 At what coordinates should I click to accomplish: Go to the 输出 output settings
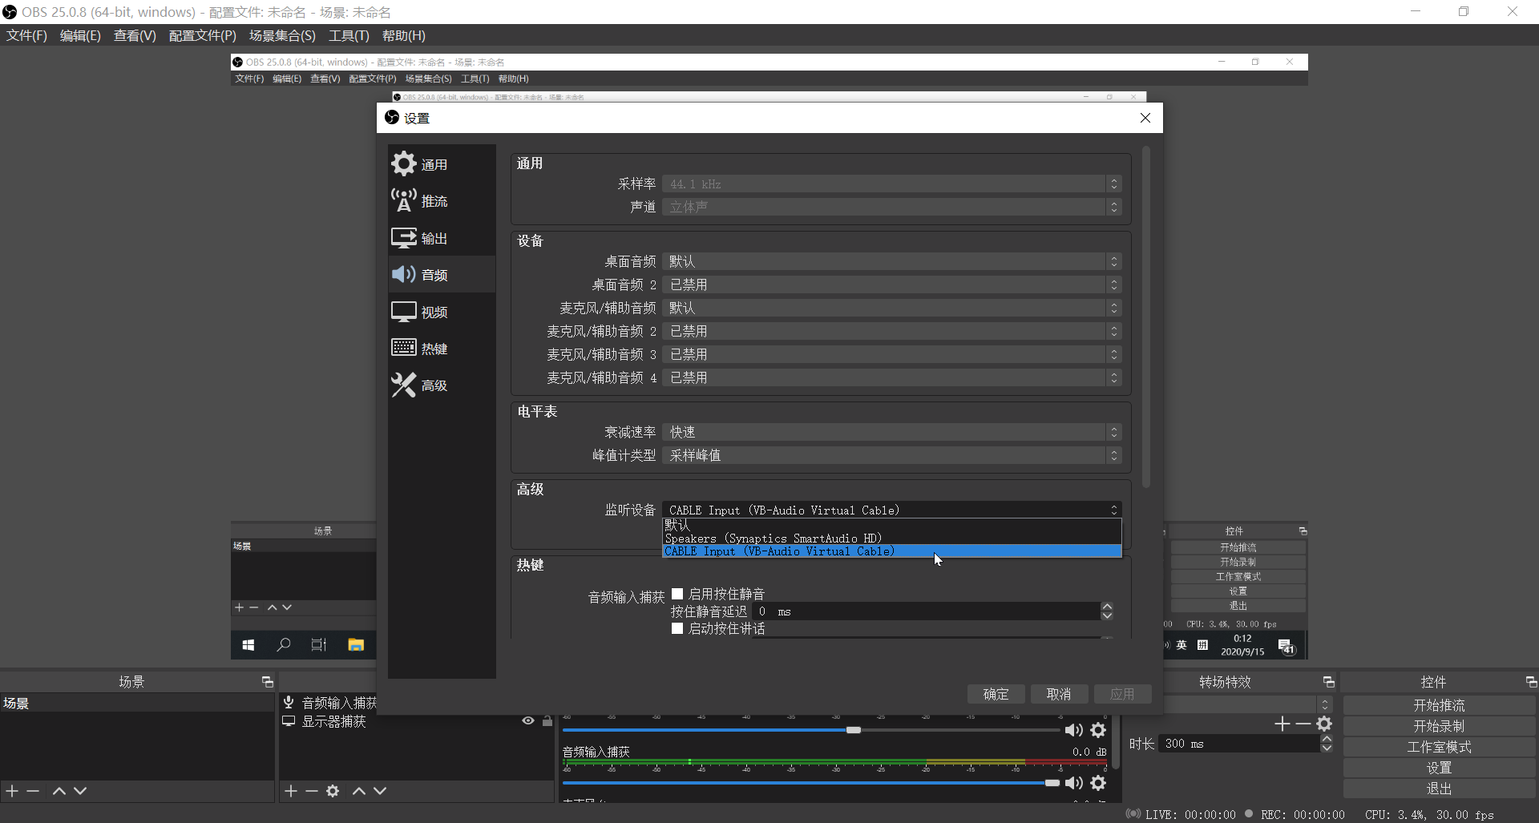(433, 237)
